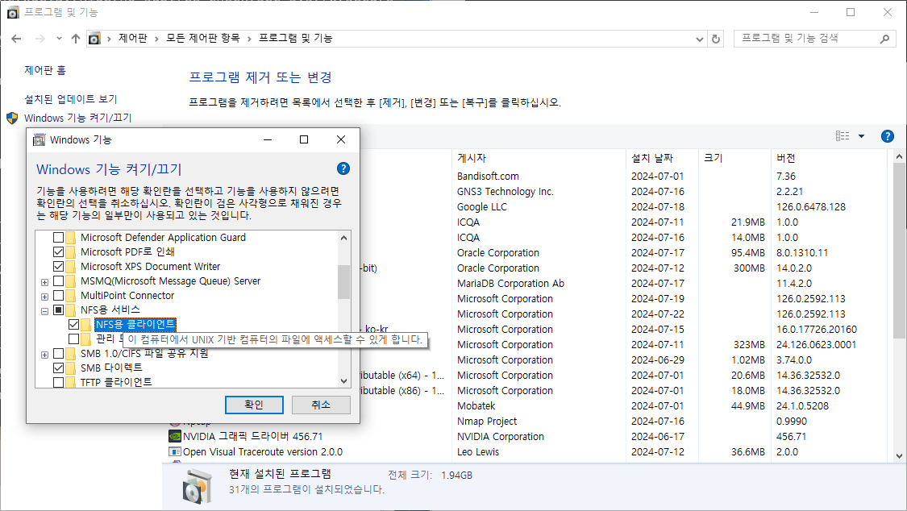The image size is (907, 511).
Task: Click Google LLC publisher cell
Action: click(x=482, y=207)
